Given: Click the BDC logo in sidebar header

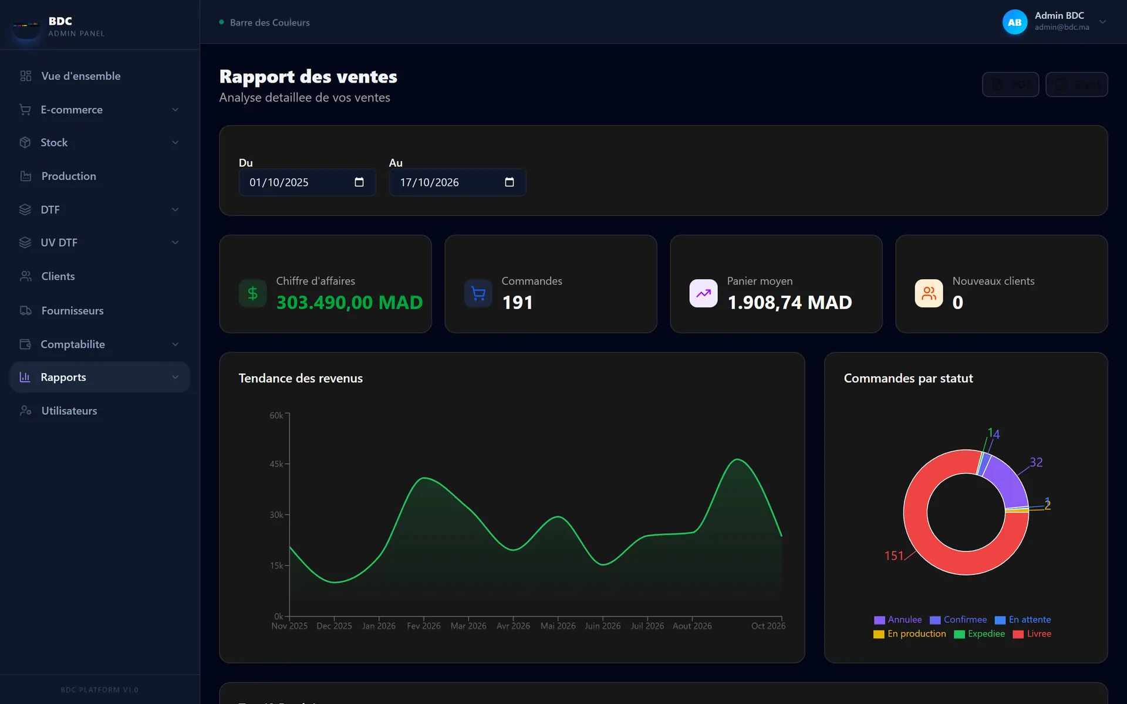Looking at the screenshot, I should tap(26, 26).
